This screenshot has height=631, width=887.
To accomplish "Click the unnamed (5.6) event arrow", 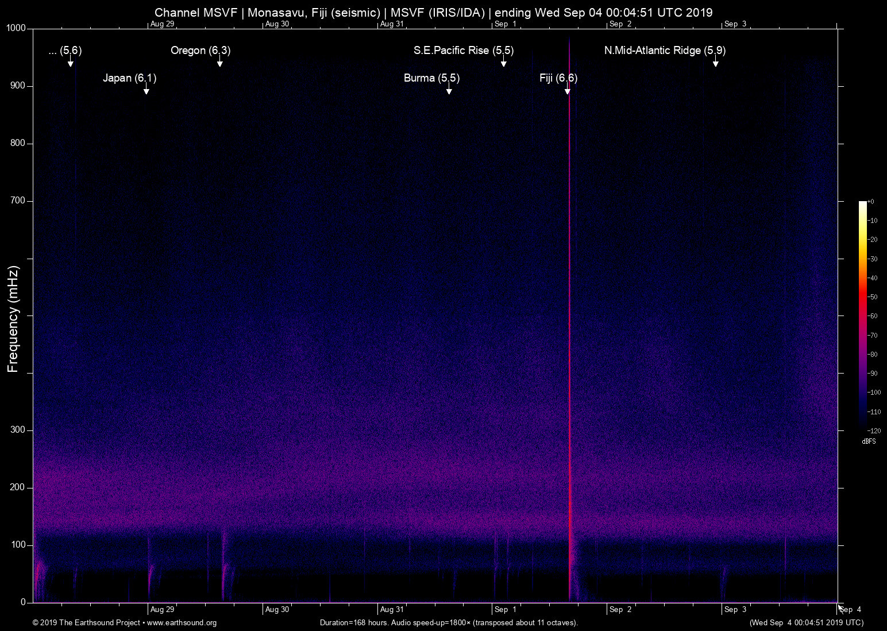I will 71,63.
